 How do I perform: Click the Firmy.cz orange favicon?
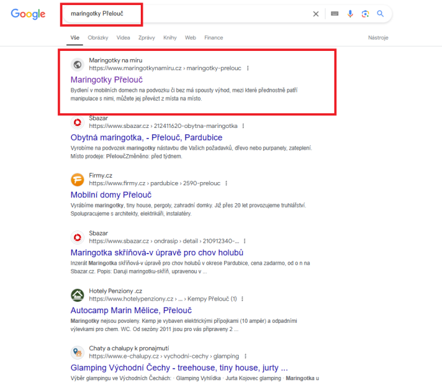click(77, 180)
